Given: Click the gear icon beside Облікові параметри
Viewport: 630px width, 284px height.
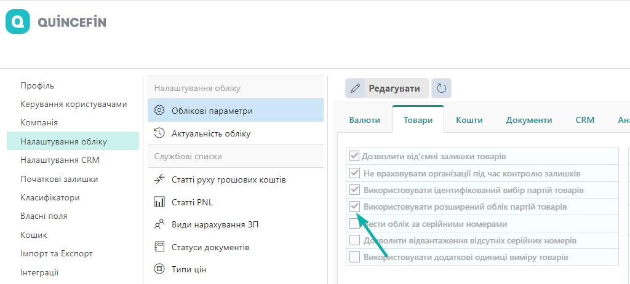Looking at the screenshot, I should 159,111.
